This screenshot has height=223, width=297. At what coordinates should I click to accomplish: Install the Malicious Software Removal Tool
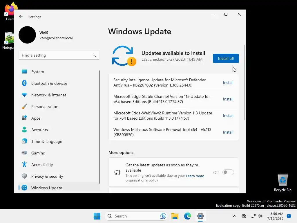tap(228, 132)
